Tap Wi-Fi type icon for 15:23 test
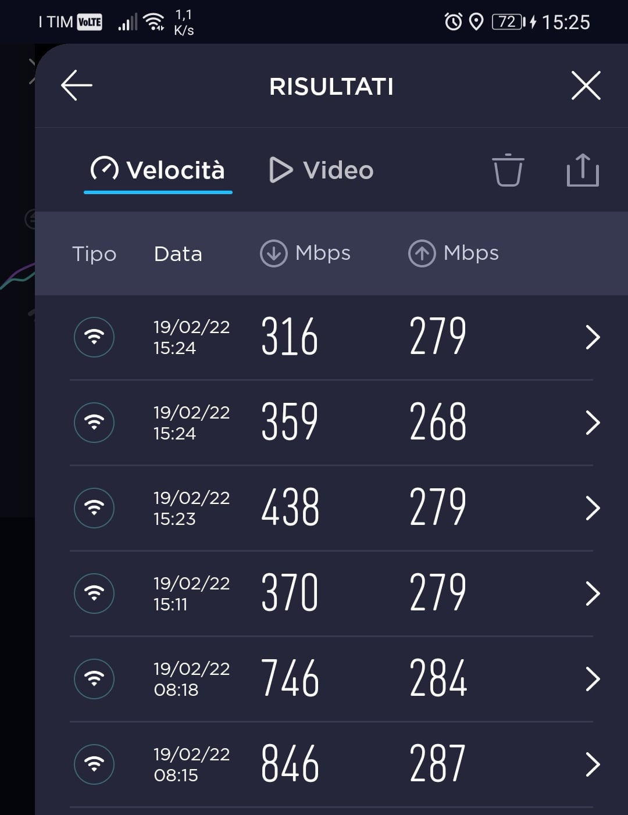 pyautogui.click(x=94, y=508)
